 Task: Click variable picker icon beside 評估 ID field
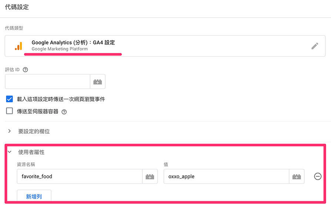click(97, 82)
